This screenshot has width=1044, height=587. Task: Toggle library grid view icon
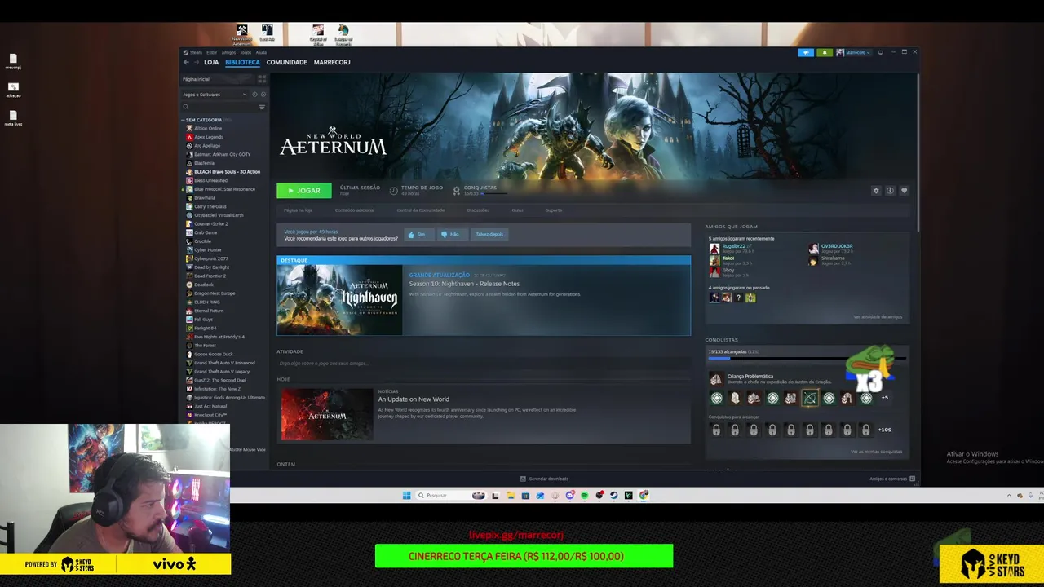tap(262, 79)
